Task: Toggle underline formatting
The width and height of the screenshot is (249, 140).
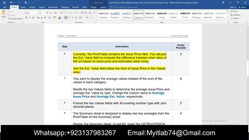Action: 33,17
